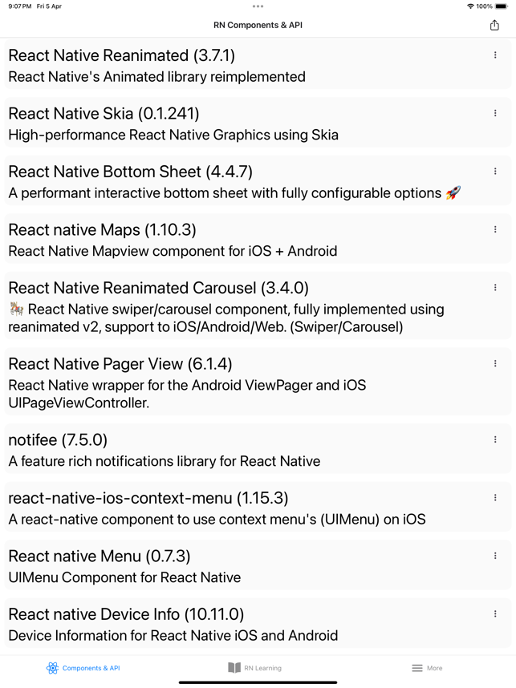The height and width of the screenshot is (688, 516).
Task: Open kebab menu for React Native Bottom Sheet
Action: 495,171
